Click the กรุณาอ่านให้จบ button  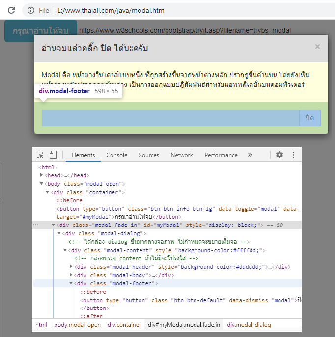[41, 31]
